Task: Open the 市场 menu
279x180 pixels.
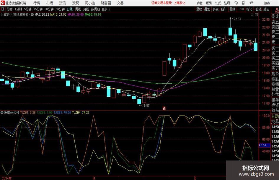Action: point(50,3)
